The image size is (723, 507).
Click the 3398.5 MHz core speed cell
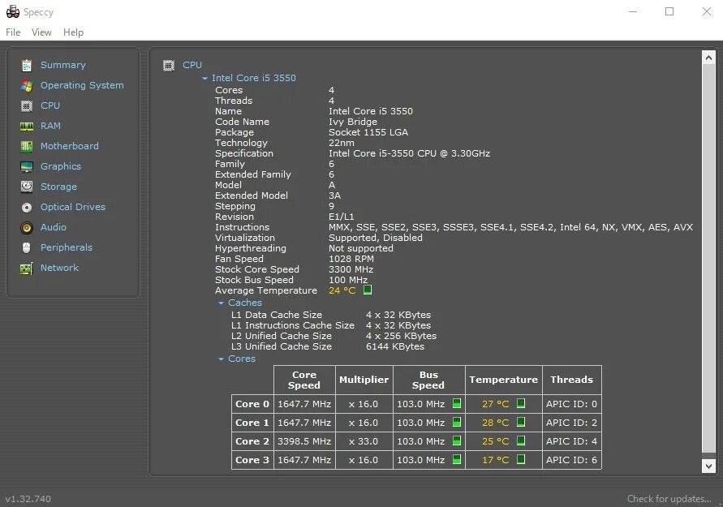point(304,441)
